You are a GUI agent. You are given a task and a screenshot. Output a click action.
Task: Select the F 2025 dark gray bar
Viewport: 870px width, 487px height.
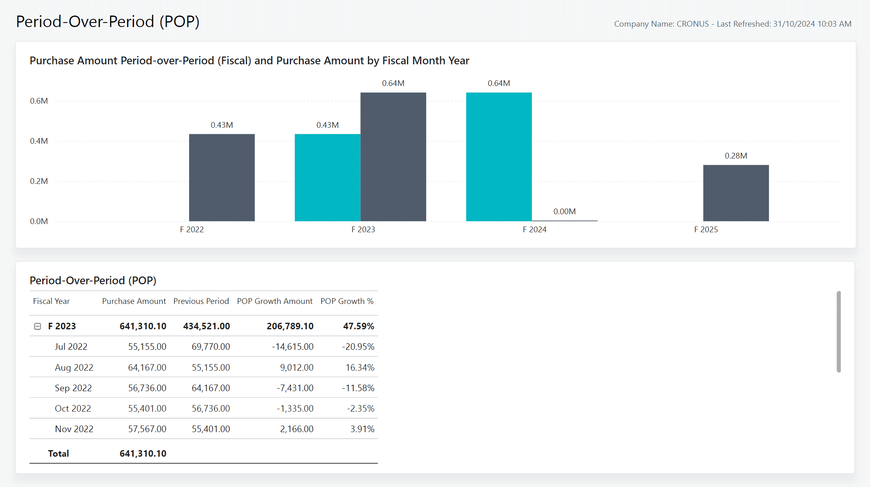736,193
